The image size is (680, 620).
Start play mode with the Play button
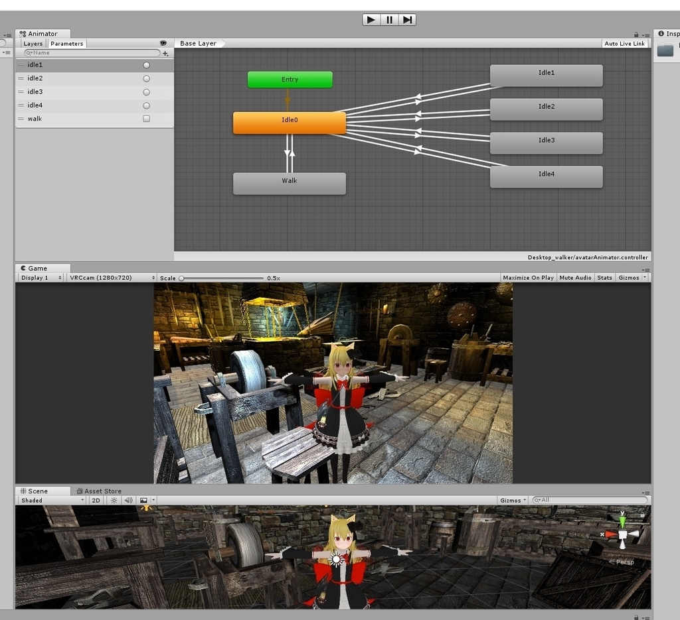[x=371, y=19]
